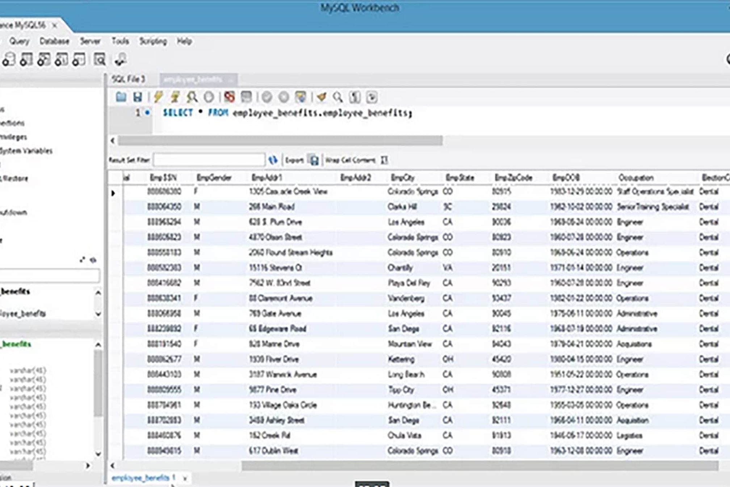Open the Database menu
The image size is (730, 487).
point(54,41)
